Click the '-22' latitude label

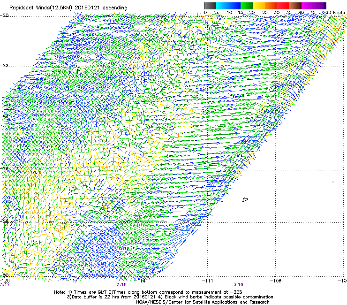tap(4, 66)
